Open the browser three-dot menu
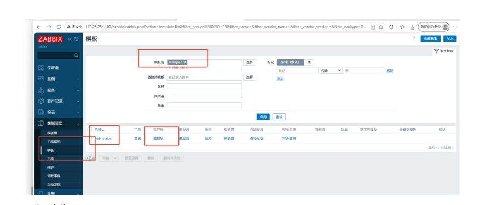The height and width of the screenshot is (205, 492). (455, 27)
